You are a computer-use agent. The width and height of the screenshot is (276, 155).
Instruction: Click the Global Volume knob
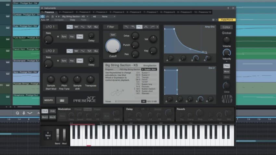click(x=227, y=40)
